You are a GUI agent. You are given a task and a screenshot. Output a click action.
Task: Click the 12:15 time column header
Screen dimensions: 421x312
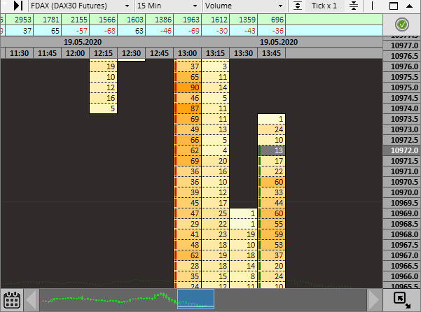click(104, 53)
